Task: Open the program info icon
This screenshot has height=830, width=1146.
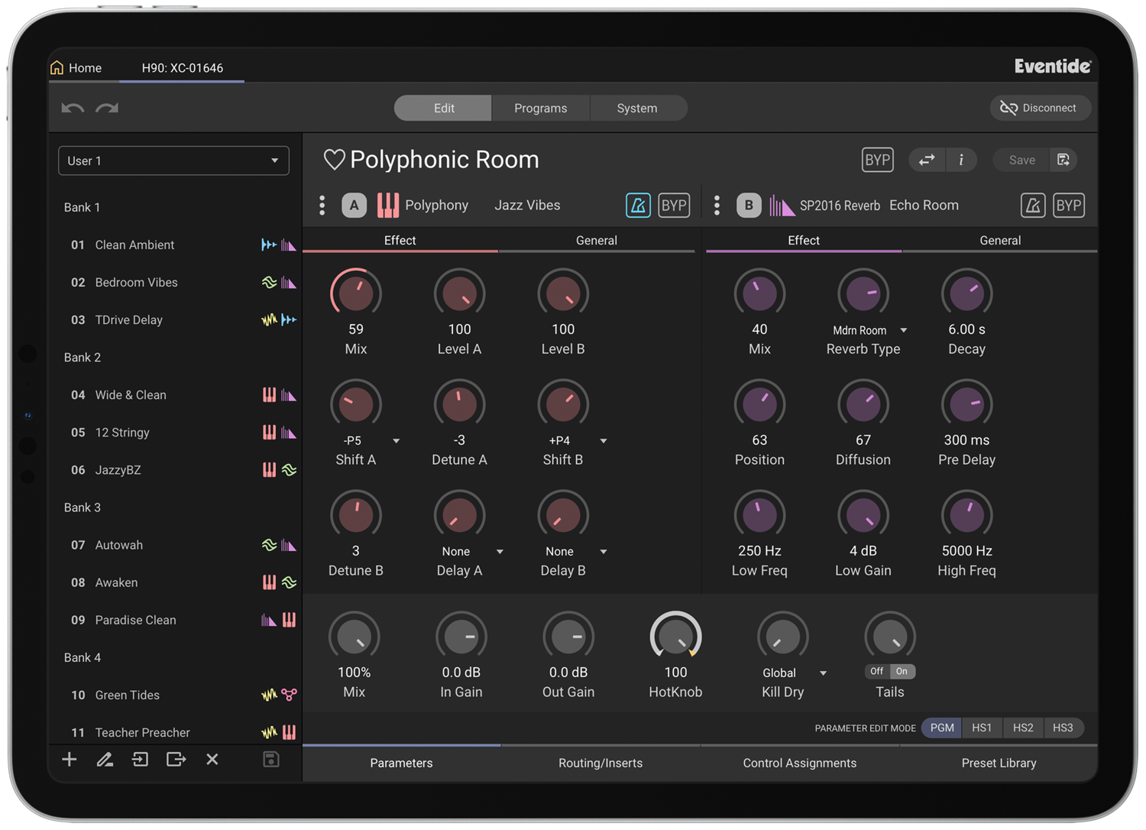Action: (961, 160)
